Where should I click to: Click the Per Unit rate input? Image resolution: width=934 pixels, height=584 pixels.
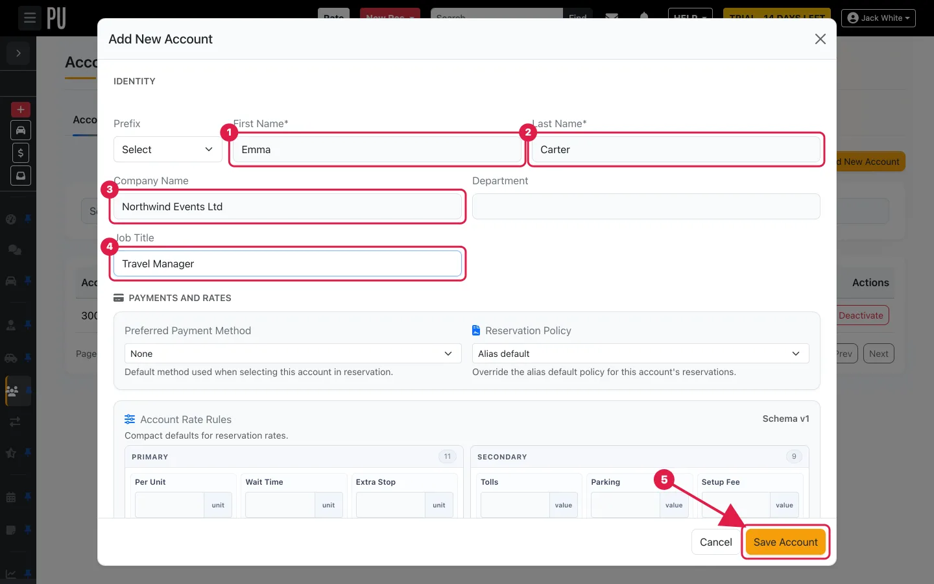pos(170,505)
